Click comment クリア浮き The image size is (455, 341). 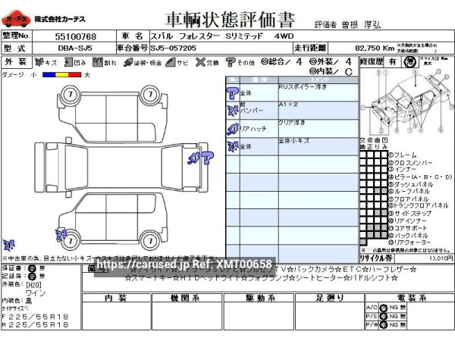292,123
